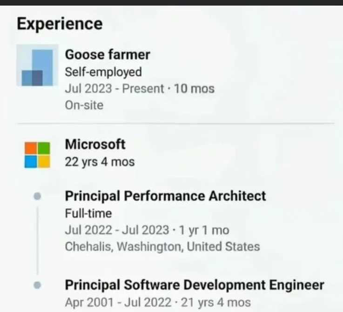Image resolution: width=343 pixels, height=312 pixels.
Task: Click the Experience section heading
Action: click(x=60, y=24)
